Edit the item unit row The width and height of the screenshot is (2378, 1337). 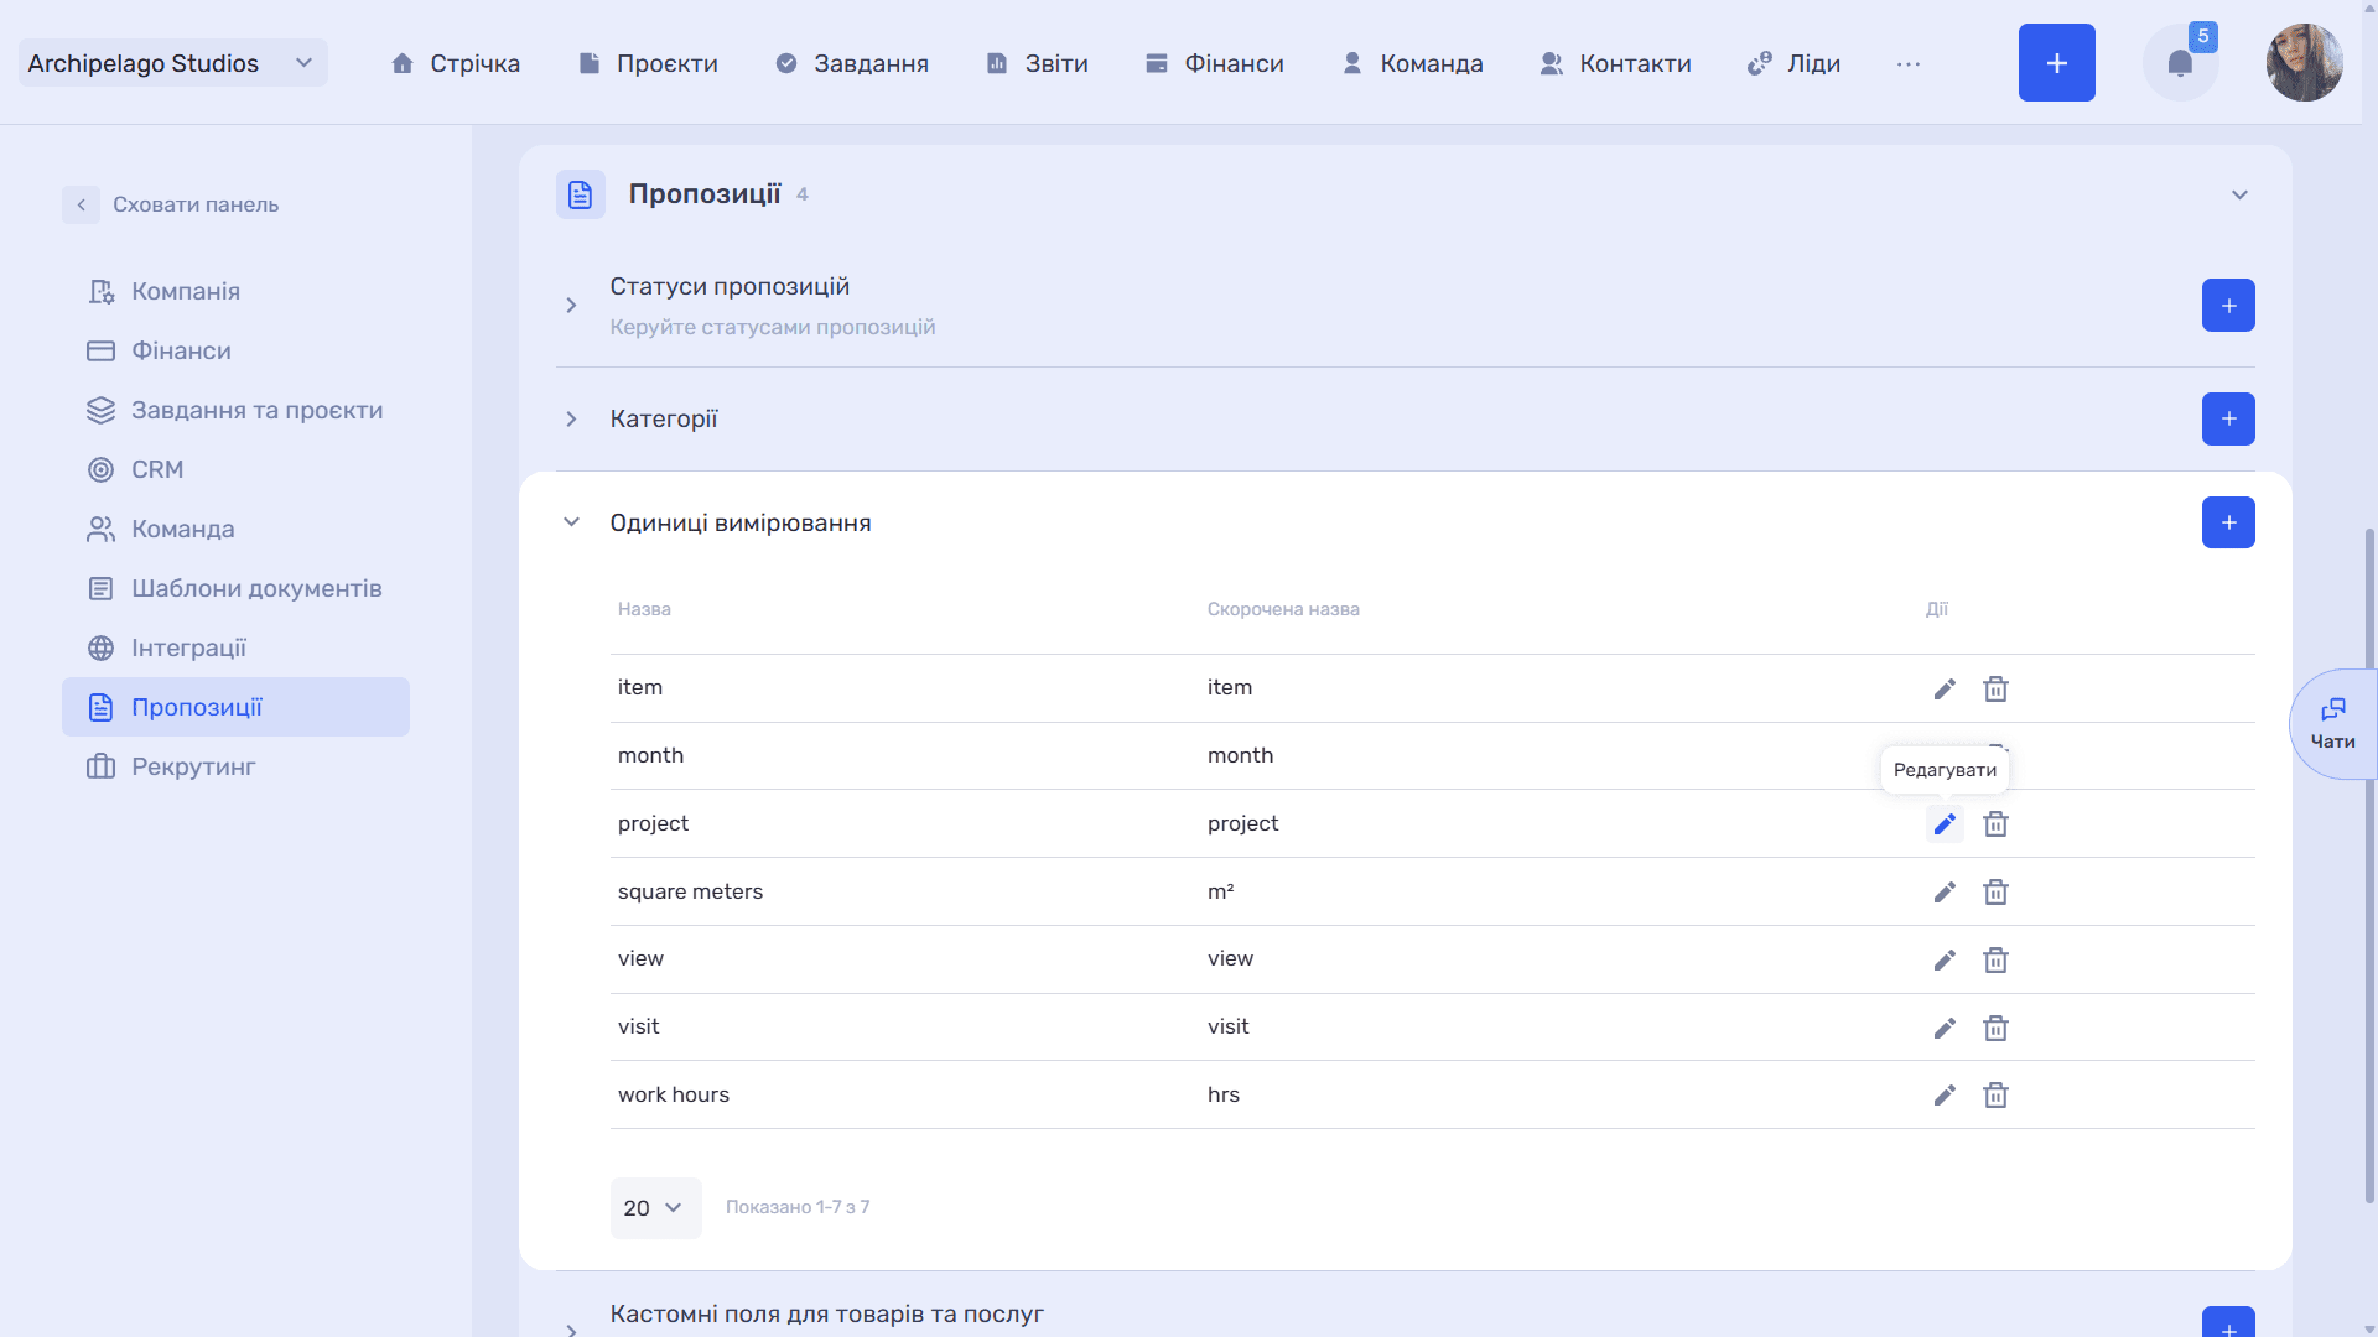(x=1944, y=688)
